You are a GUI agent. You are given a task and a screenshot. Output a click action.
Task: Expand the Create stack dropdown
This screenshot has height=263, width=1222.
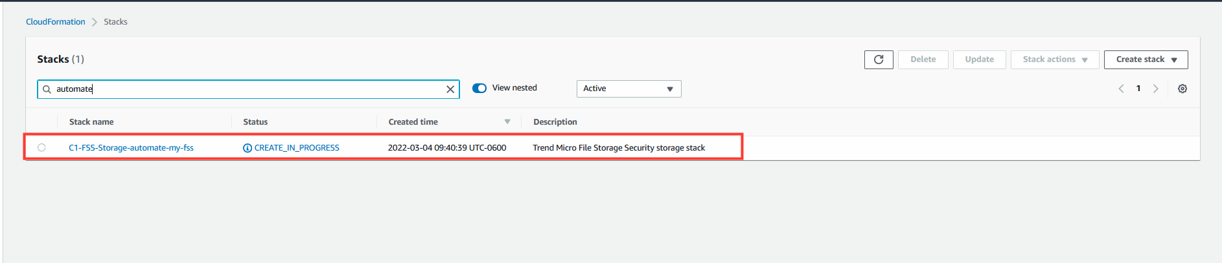1146,59
